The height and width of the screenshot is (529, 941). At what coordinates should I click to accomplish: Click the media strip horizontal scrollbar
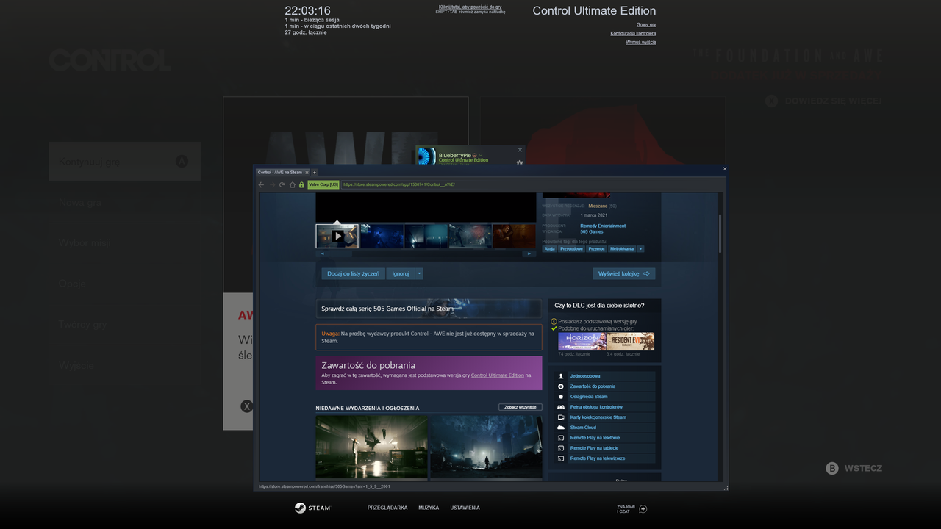(x=426, y=253)
